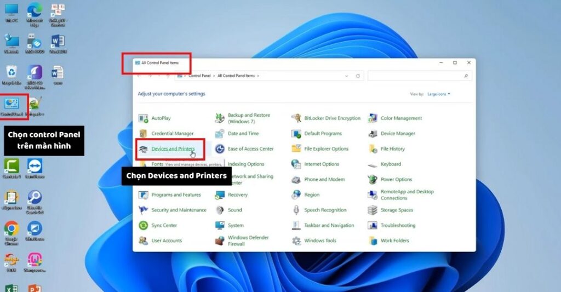This screenshot has width=561, height=292.
Task: Open the Devices and Printers item
Action: click(173, 149)
